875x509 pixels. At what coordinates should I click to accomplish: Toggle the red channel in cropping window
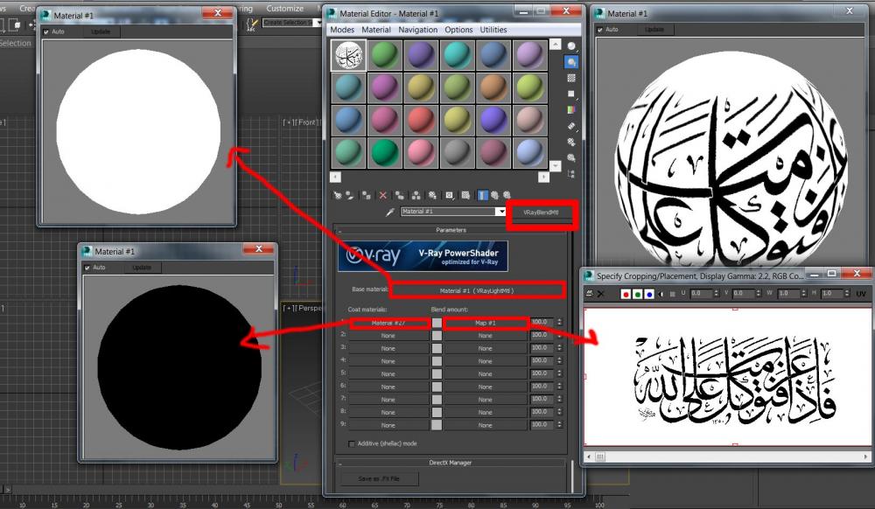tap(626, 294)
